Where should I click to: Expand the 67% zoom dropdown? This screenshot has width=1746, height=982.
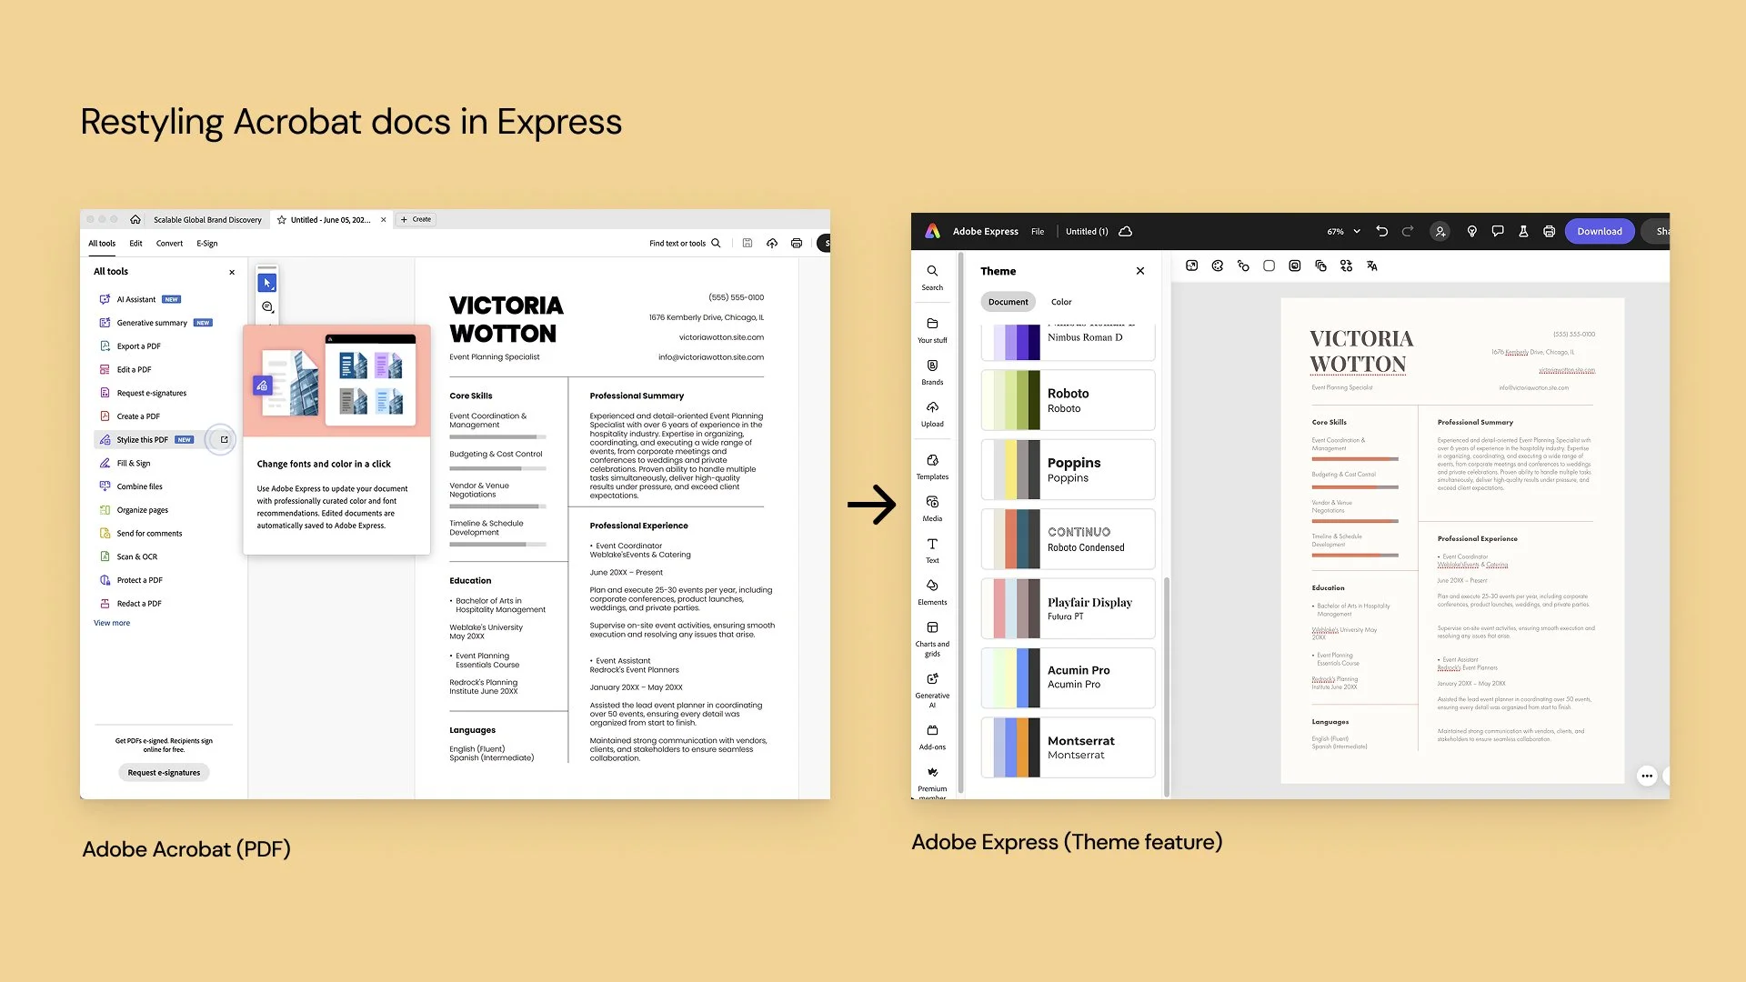[x=1344, y=231]
